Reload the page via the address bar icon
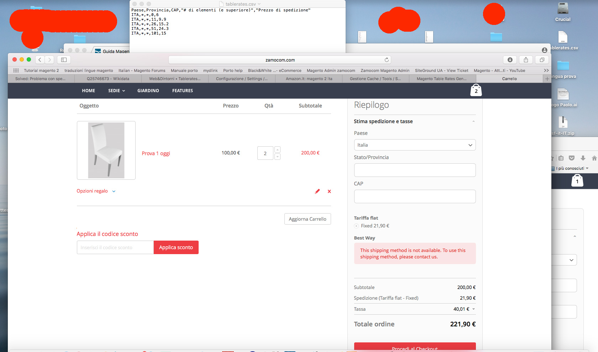 (x=387, y=59)
